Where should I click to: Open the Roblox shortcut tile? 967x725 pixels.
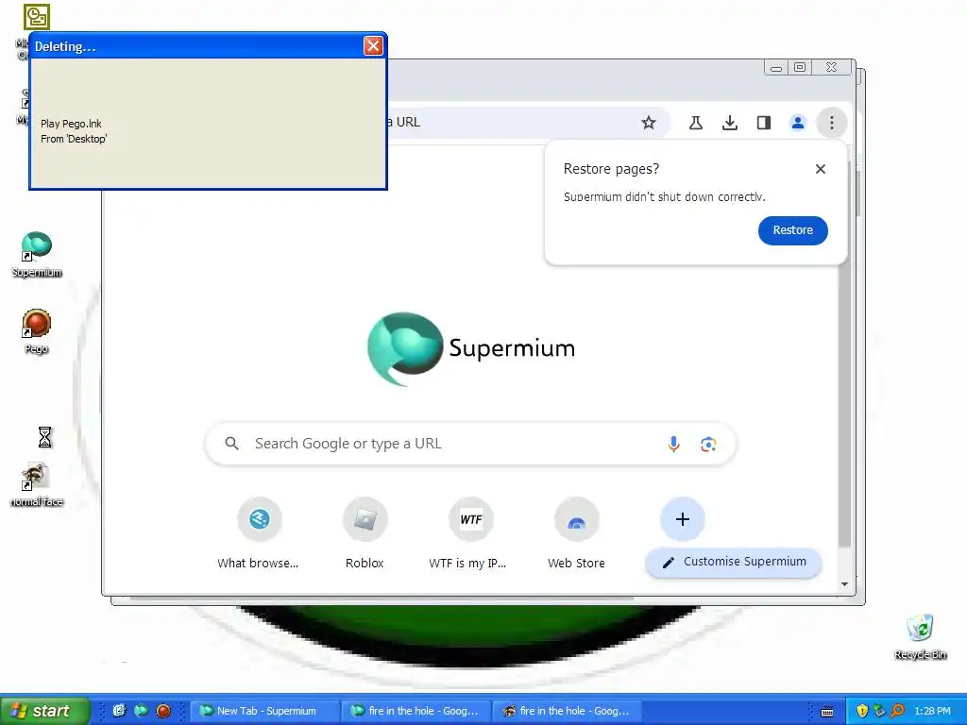(x=365, y=533)
